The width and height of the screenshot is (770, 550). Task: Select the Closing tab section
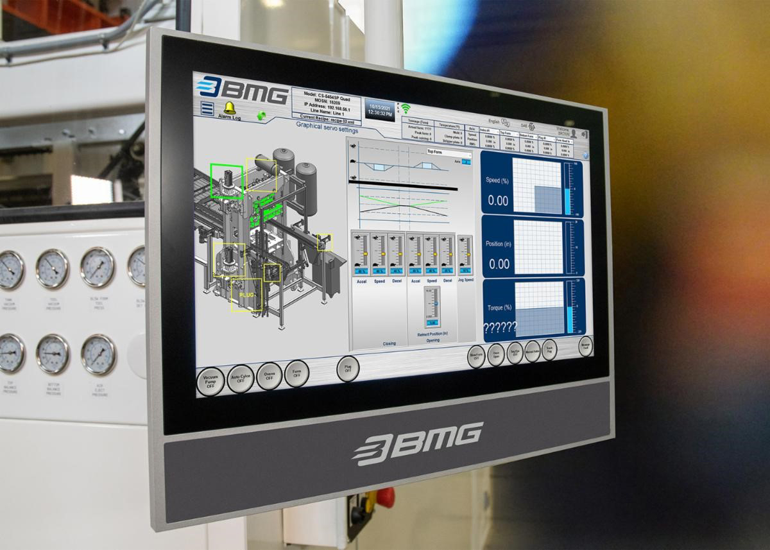(x=388, y=343)
